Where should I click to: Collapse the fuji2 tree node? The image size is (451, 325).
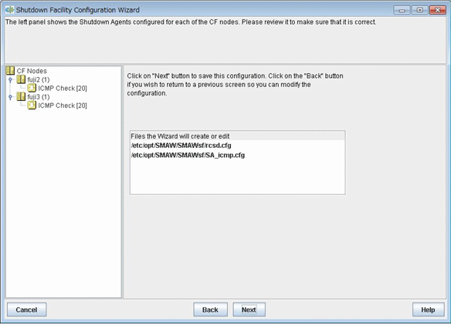(x=10, y=80)
